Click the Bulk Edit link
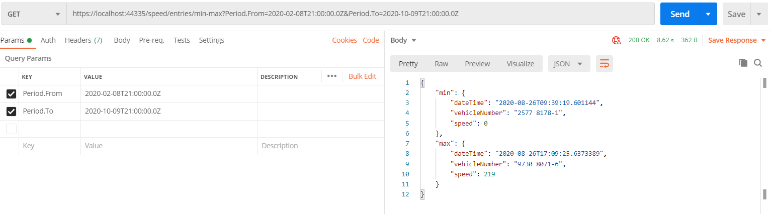772x214 pixels. [x=362, y=76]
